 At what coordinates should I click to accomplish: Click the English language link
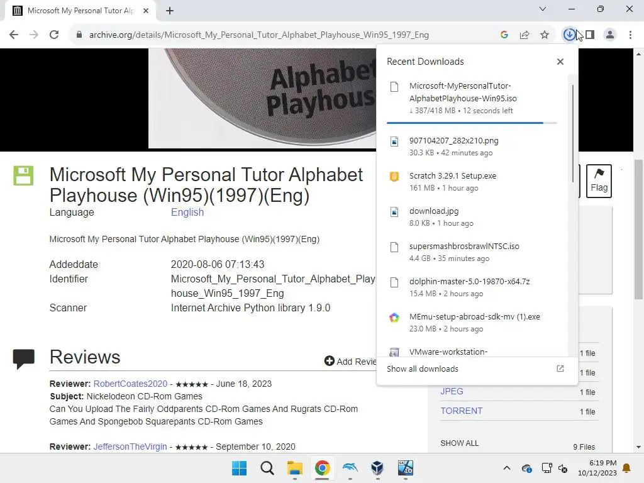pyautogui.click(x=187, y=213)
